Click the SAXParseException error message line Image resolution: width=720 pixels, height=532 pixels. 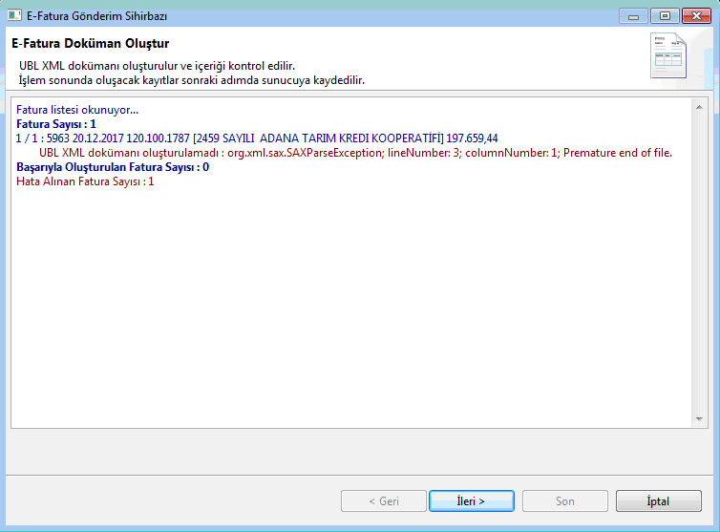click(x=355, y=153)
